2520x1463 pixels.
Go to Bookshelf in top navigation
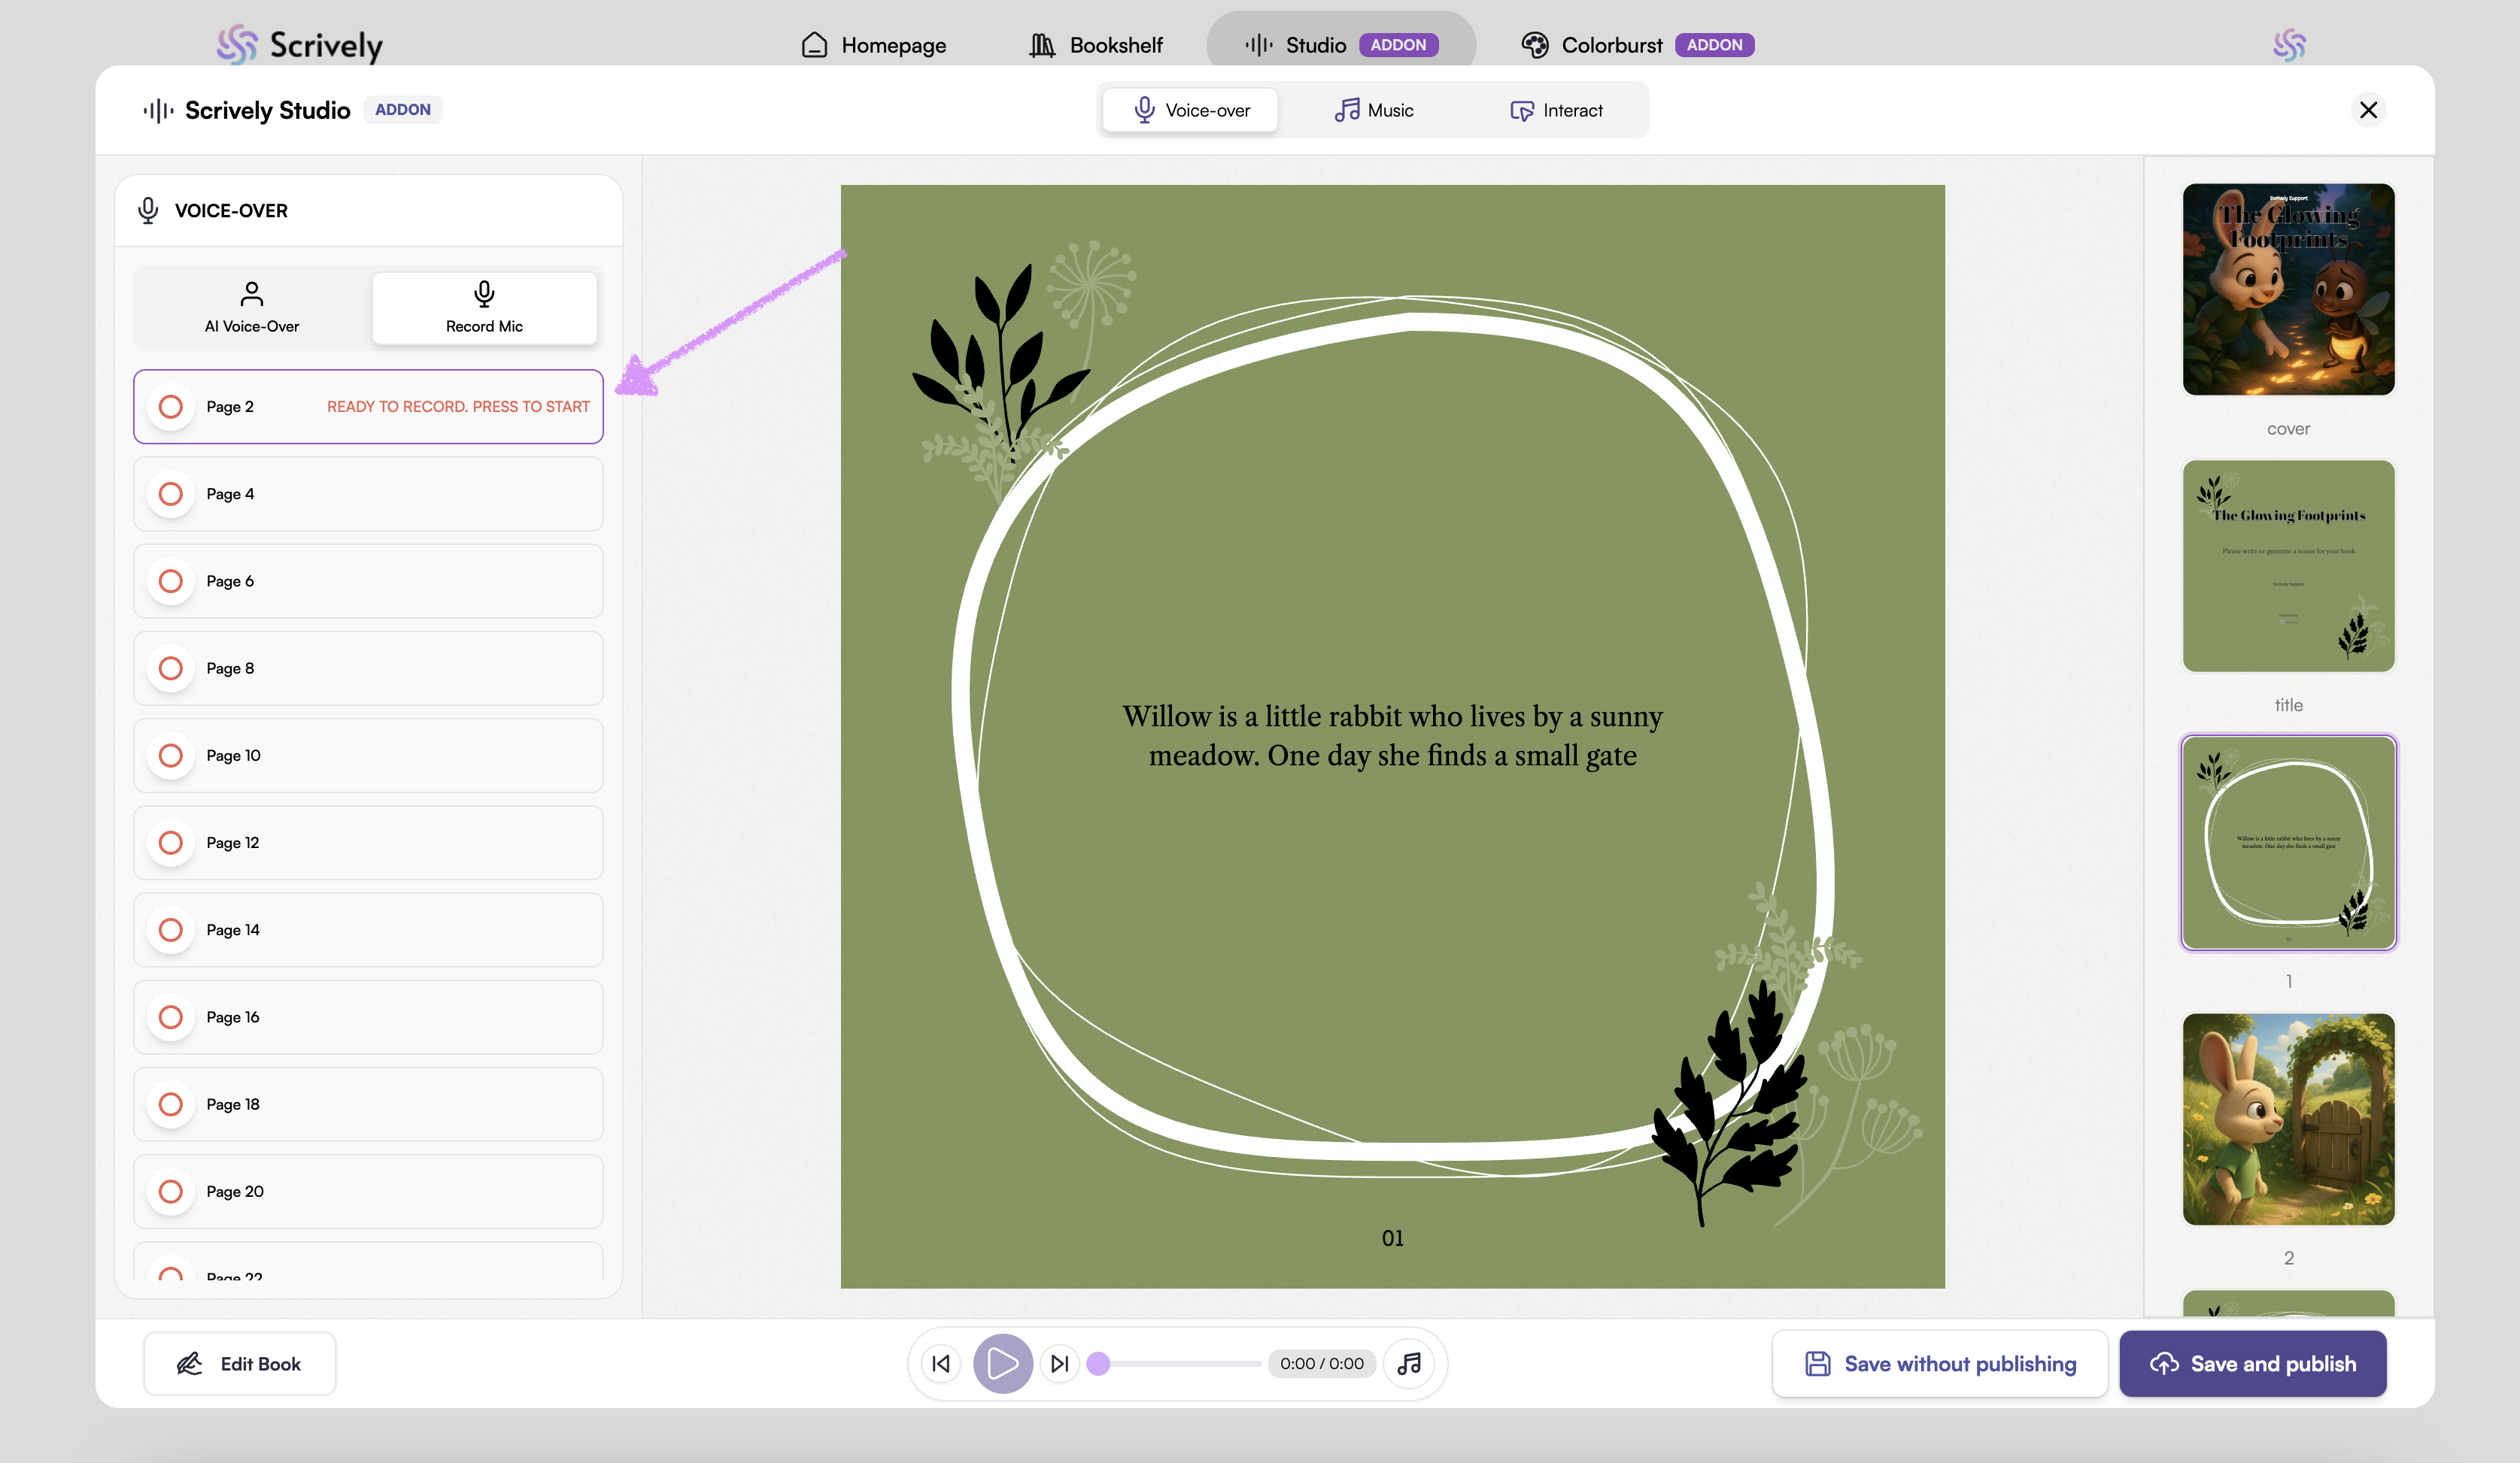1096,45
